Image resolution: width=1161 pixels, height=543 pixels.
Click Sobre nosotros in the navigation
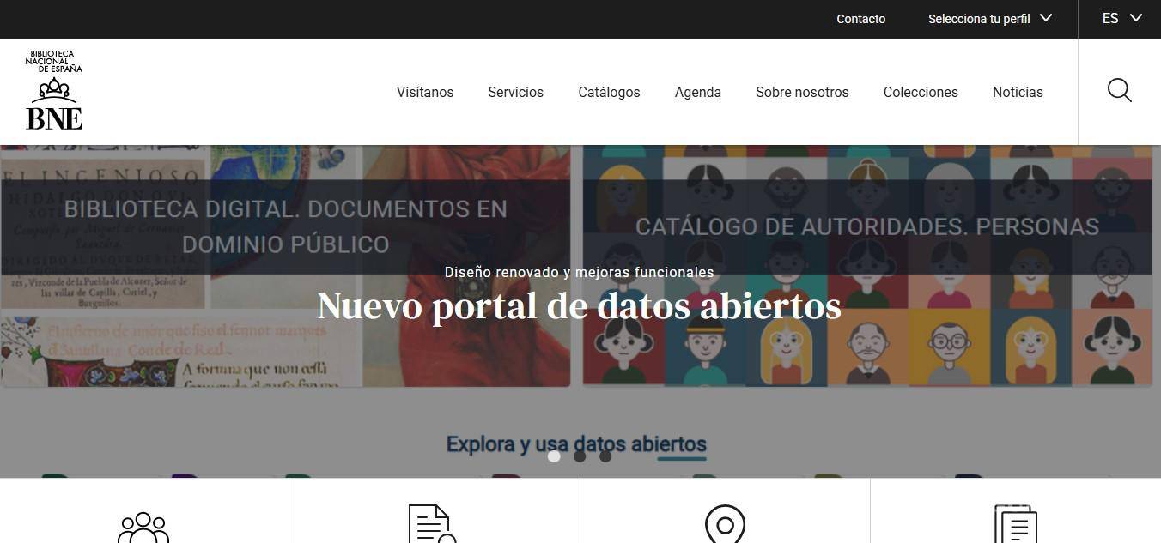(x=801, y=92)
